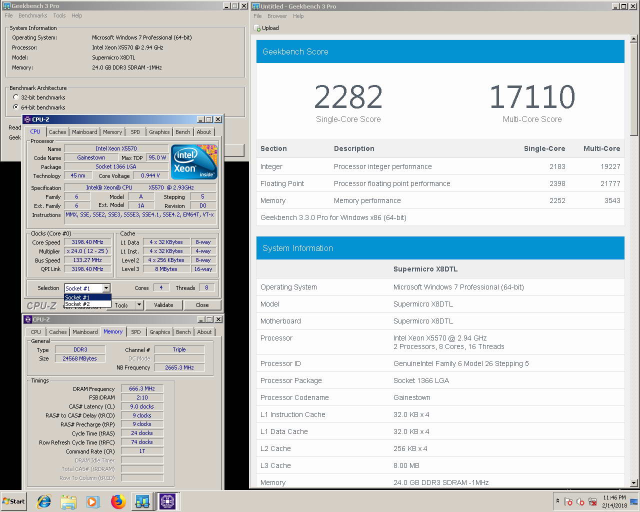Switch to SPD tab in upper CPU-Z
640x512 pixels.
point(135,132)
